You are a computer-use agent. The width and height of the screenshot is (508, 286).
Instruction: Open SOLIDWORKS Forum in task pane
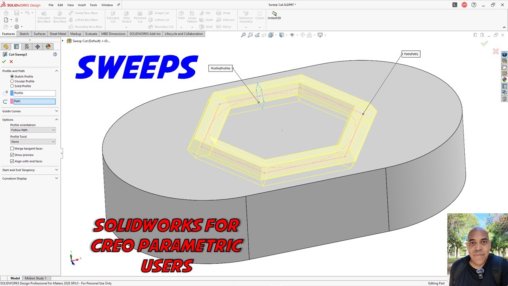click(x=504, y=92)
